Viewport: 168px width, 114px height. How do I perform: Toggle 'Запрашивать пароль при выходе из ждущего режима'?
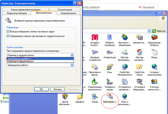coord(8,36)
